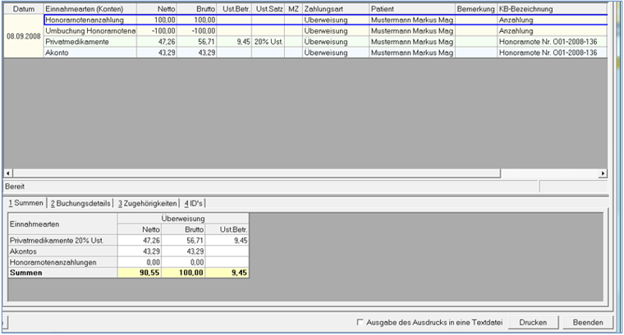
Task: Select the Umbuchung Honorarnotena row
Action: click(x=325, y=31)
